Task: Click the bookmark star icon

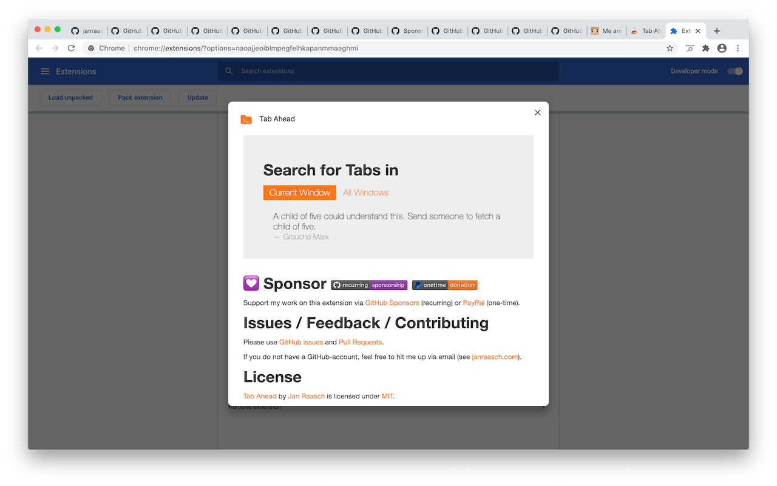Action: coord(670,48)
